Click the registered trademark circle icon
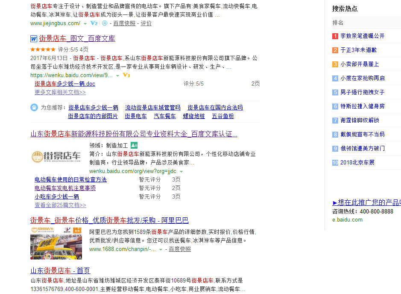The image size is (401, 294). [x=105, y=23]
